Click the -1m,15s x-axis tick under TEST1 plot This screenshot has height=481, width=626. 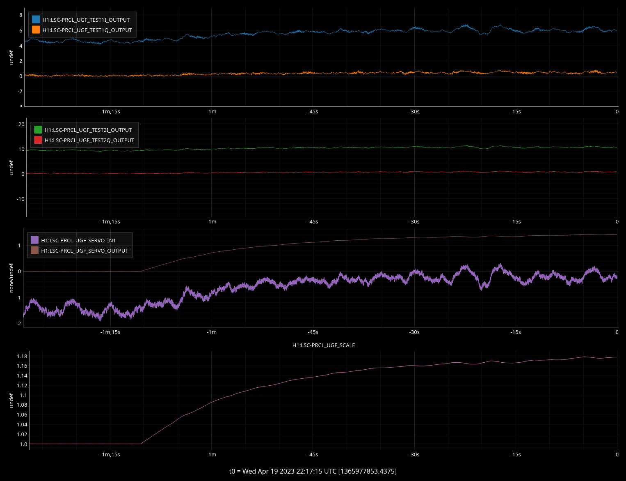click(110, 111)
